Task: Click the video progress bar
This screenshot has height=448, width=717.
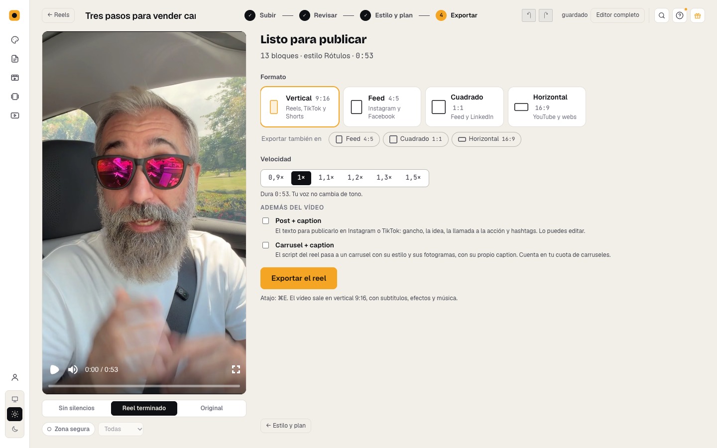Action: tap(144, 386)
